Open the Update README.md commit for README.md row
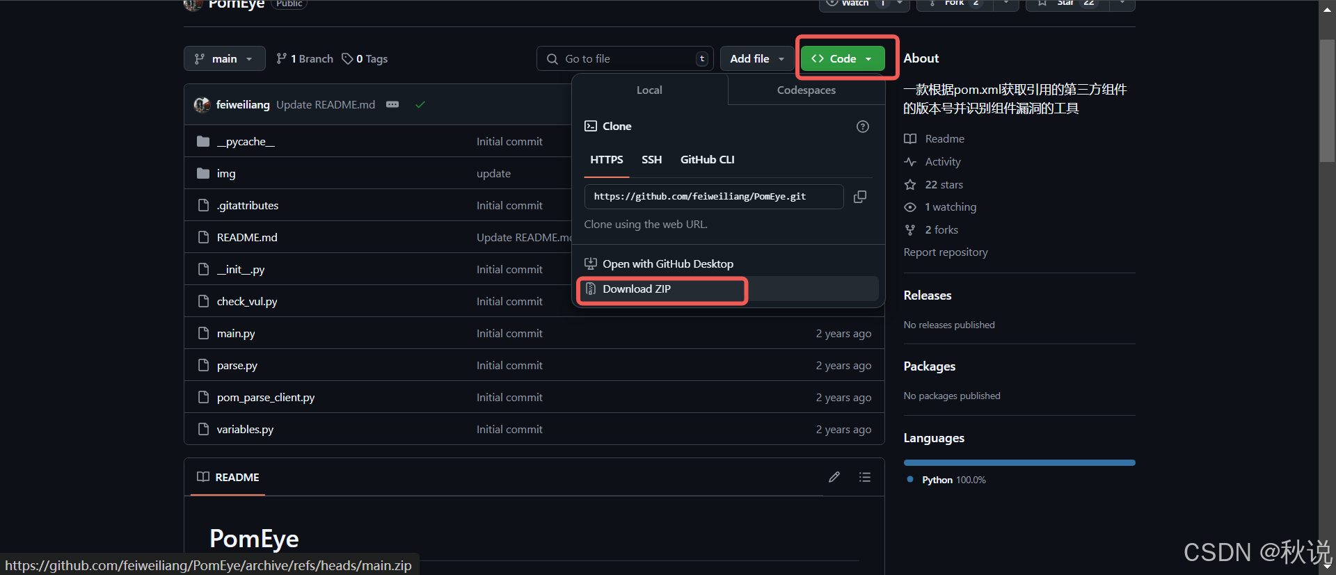Image resolution: width=1336 pixels, height=575 pixels. pos(524,237)
